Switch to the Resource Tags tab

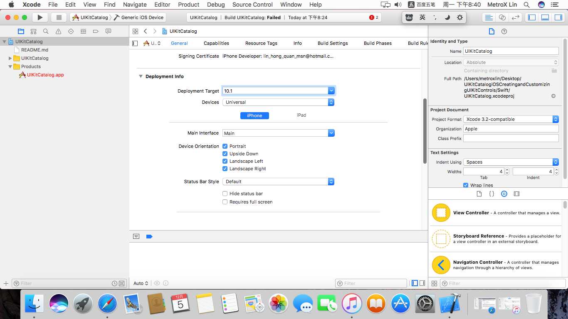[x=261, y=43]
